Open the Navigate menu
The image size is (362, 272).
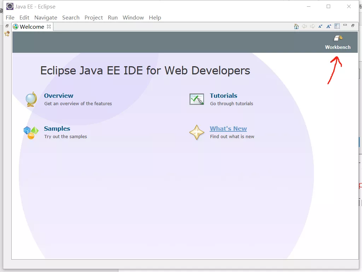46,18
